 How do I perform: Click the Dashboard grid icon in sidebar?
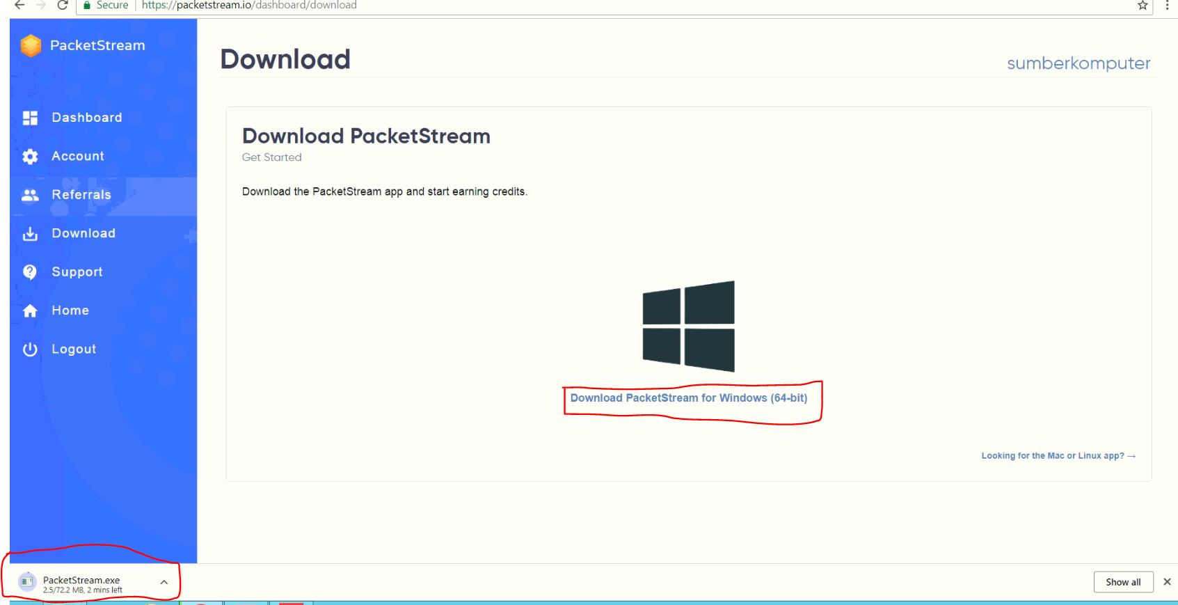pyautogui.click(x=30, y=118)
